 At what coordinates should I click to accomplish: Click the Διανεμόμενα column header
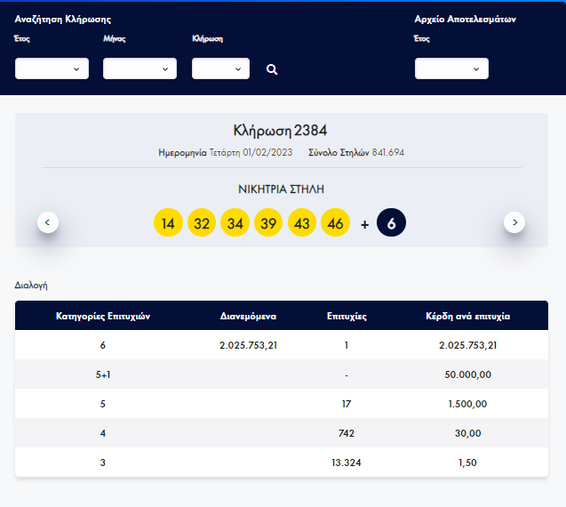point(248,316)
